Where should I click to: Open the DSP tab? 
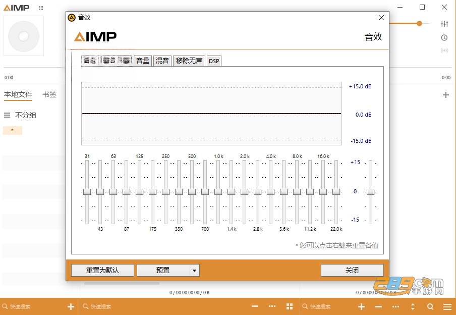[x=214, y=61]
